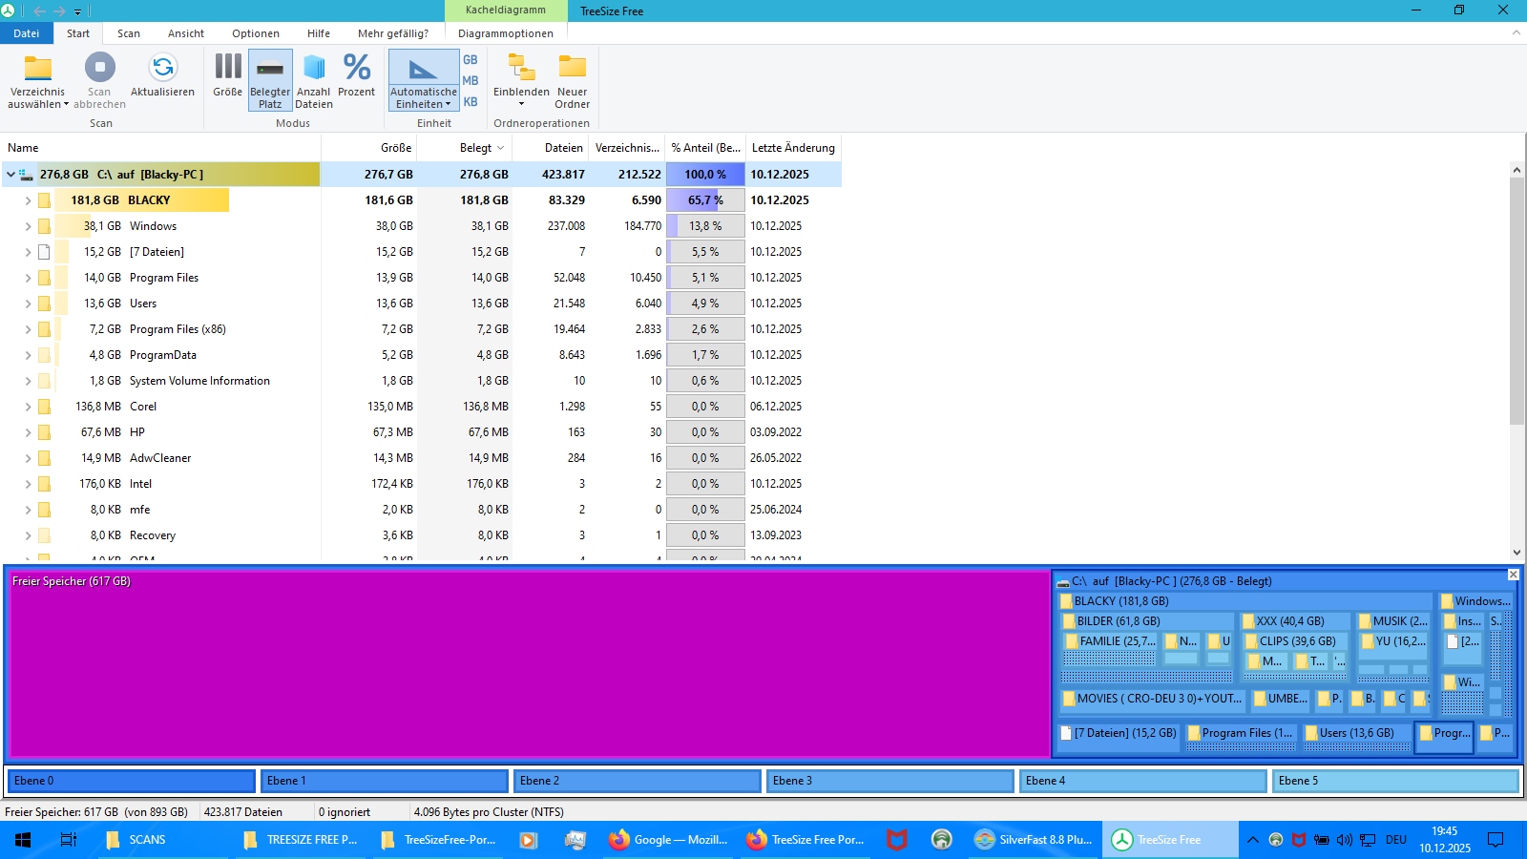The height and width of the screenshot is (859, 1527).
Task: Switch to the Ansicht ribbon tab
Action: [x=186, y=33]
